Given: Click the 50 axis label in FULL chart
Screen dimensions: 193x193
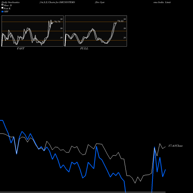Looking at the screenshot, I should pos(125,28).
